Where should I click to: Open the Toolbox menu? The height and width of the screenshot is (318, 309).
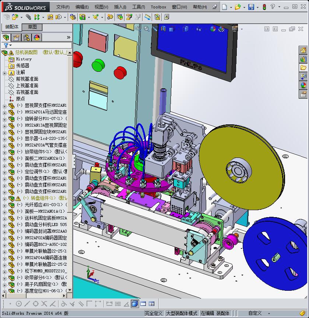pyautogui.click(x=158, y=7)
